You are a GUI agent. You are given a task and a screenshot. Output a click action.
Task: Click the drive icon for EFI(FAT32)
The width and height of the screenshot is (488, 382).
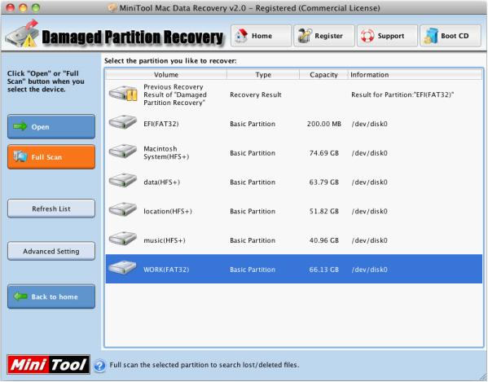coord(123,121)
